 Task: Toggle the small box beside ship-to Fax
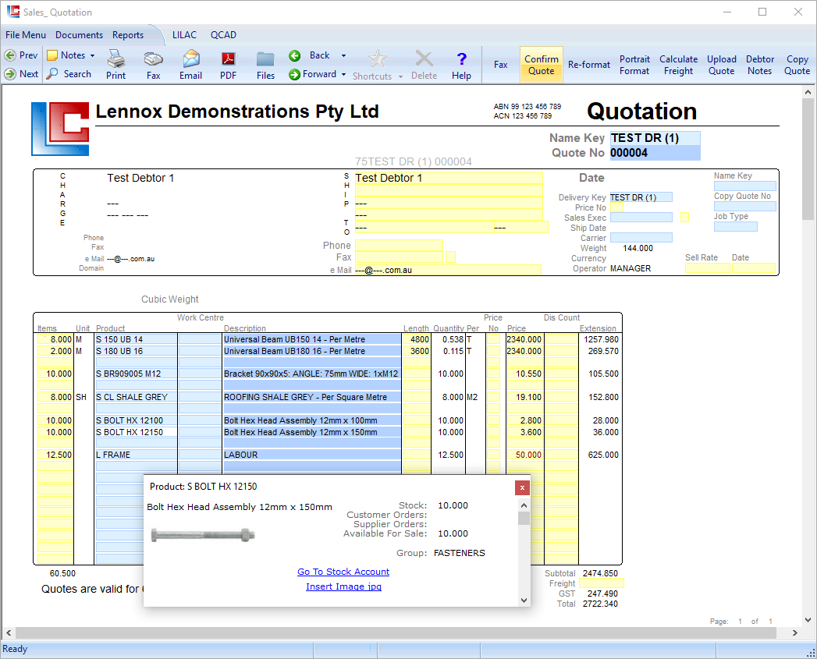tap(450, 257)
